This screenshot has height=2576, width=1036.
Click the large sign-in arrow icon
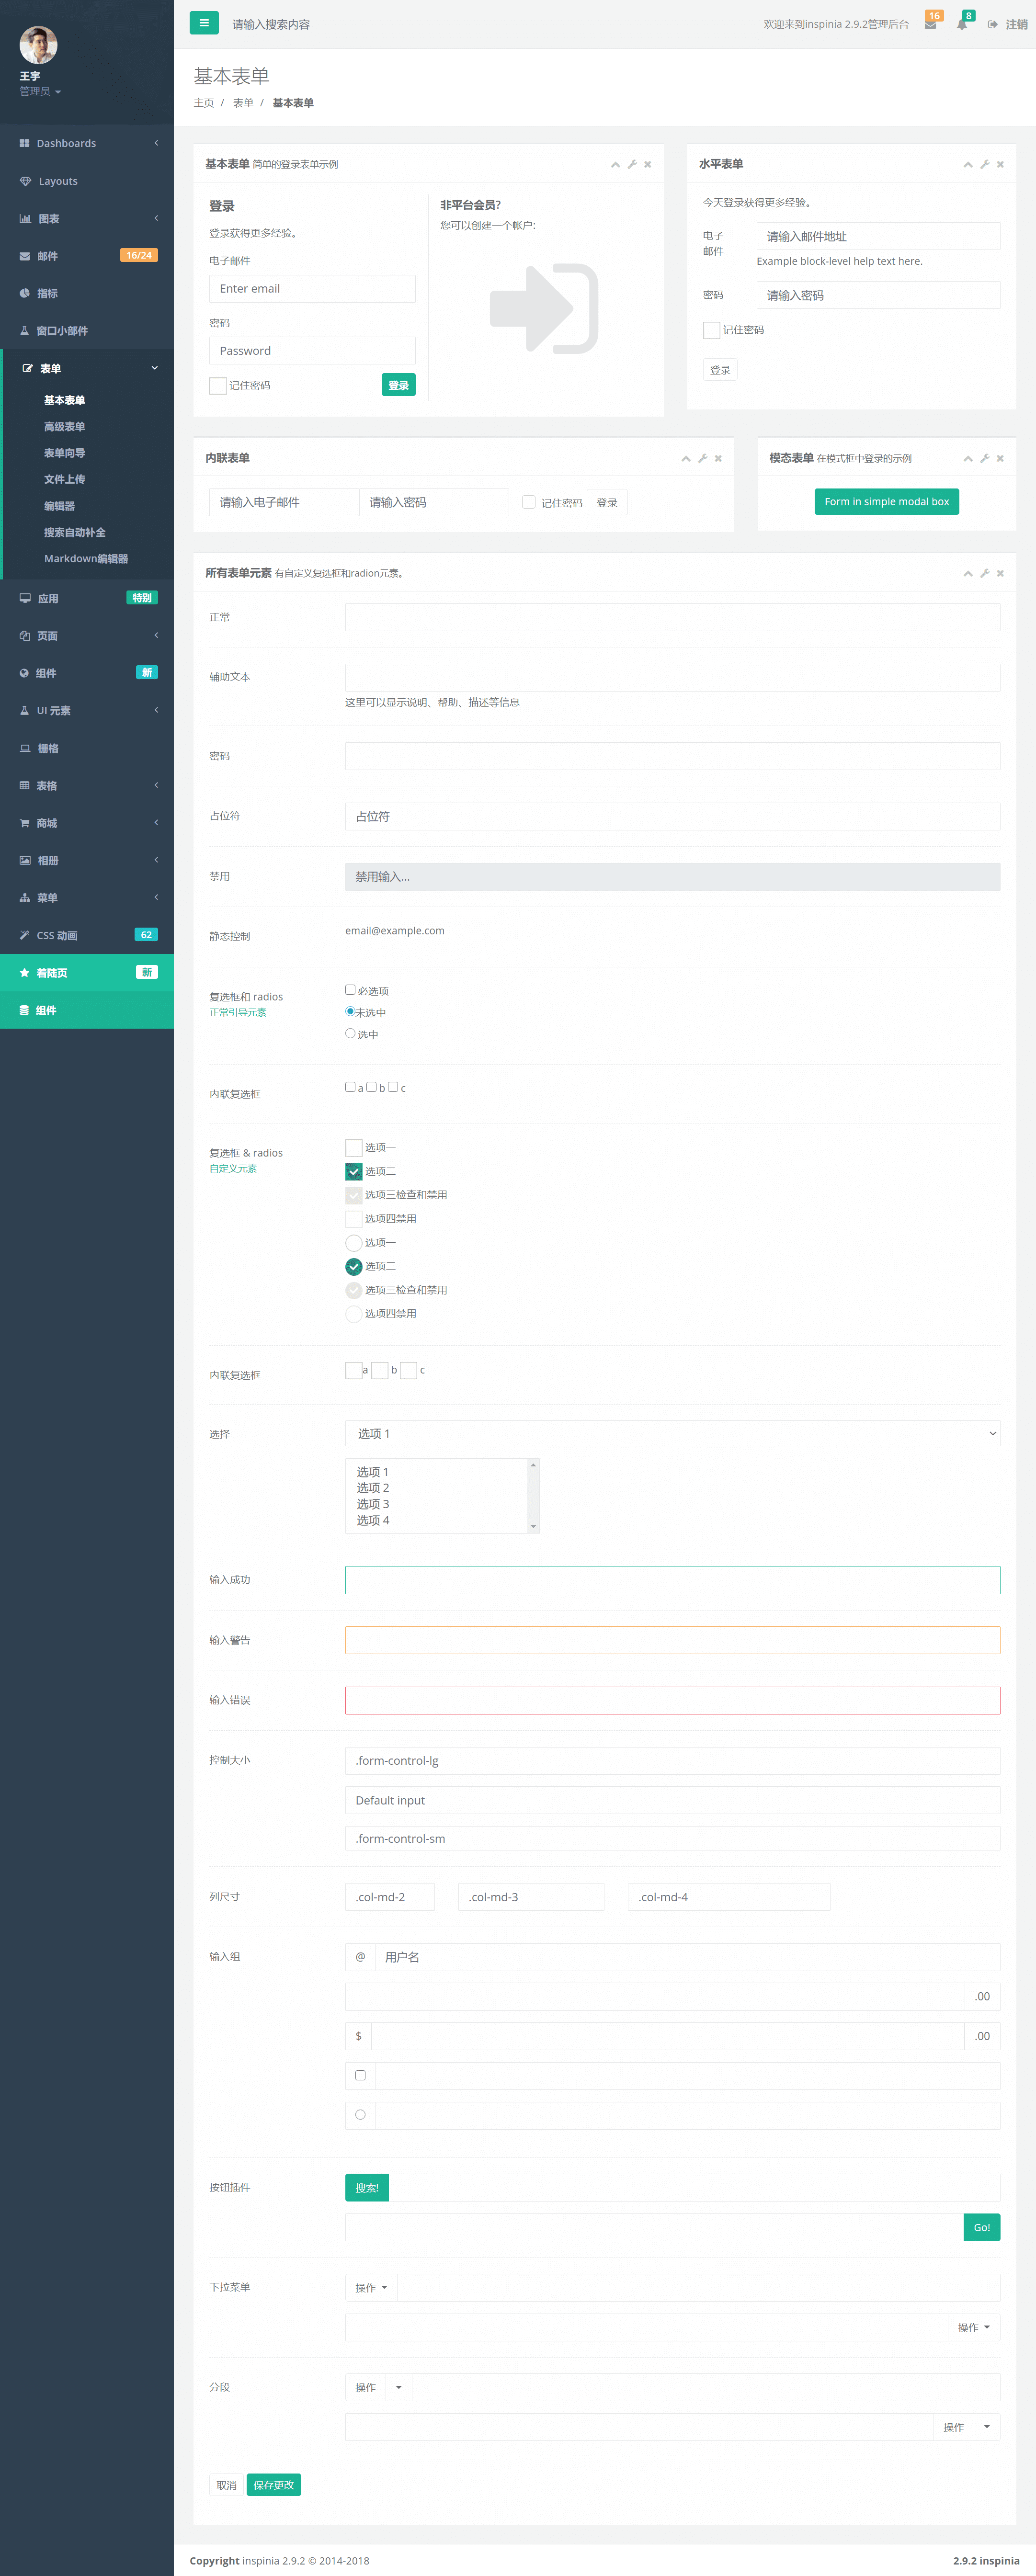pyautogui.click(x=544, y=309)
